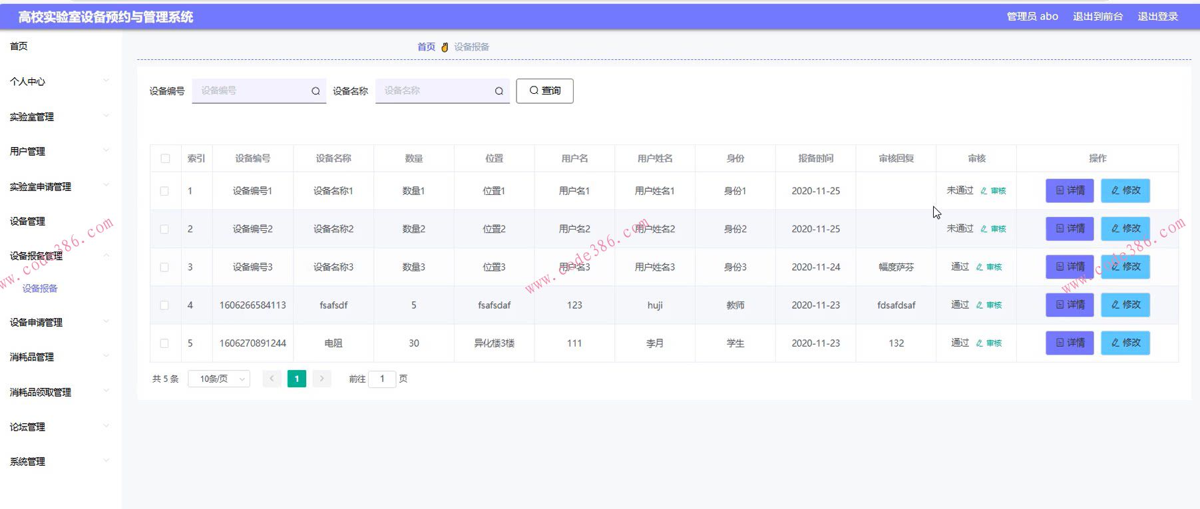Expand 实验室管理 sidebar menu
Image resolution: width=1200 pixels, height=509 pixels.
tap(60, 116)
